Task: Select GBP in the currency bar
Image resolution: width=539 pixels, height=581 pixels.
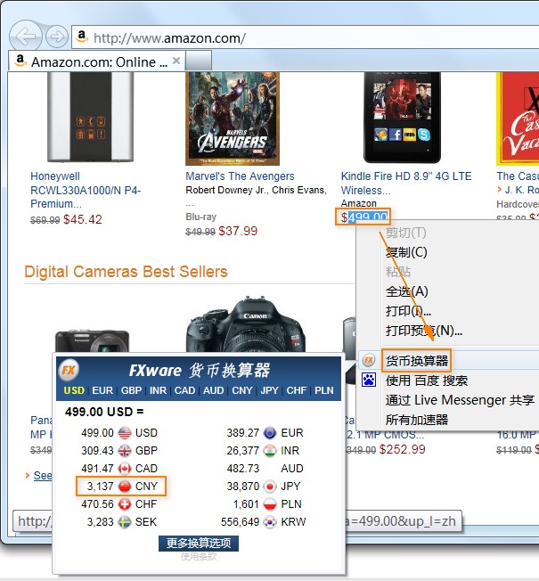Action: click(132, 390)
